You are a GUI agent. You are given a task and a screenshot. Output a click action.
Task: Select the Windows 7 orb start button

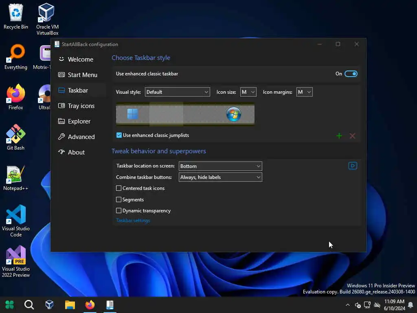pos(233,114)
